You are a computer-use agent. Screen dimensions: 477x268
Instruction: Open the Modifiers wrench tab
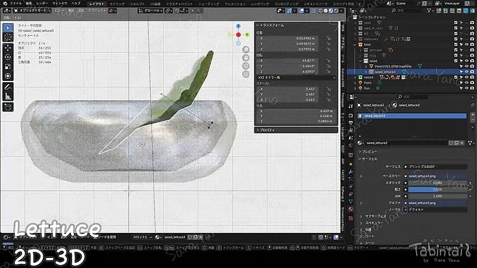click(351, 172)
